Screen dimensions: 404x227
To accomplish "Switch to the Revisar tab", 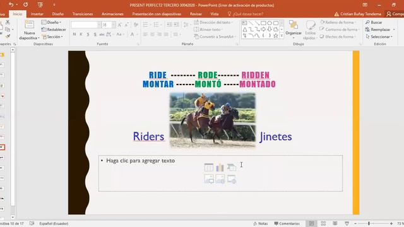I will point(196,14).
